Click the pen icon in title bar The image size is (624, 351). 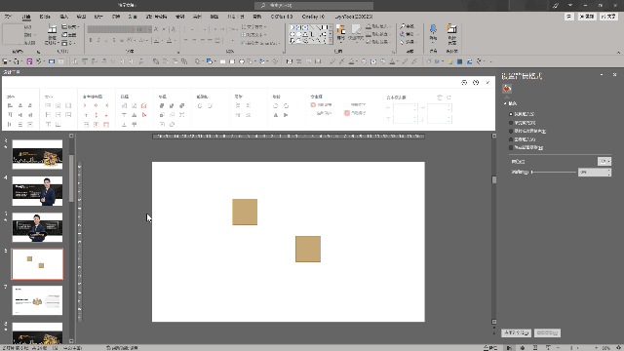556,6
